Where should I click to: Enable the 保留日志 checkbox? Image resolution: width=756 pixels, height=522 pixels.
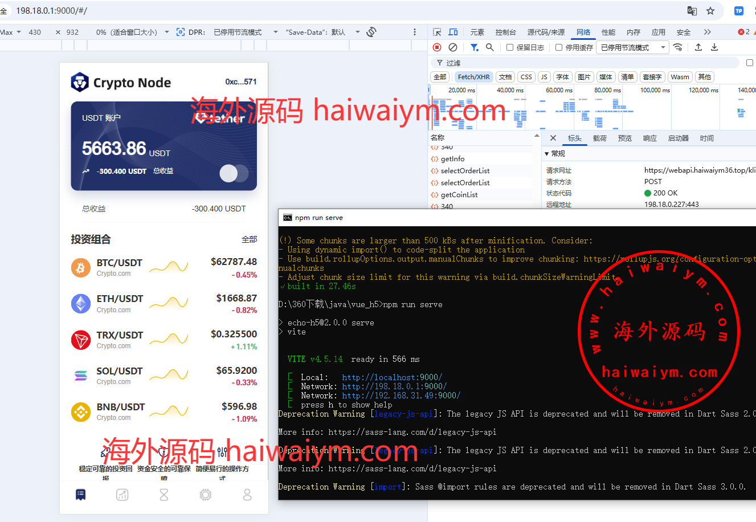[x=510, y=47]
